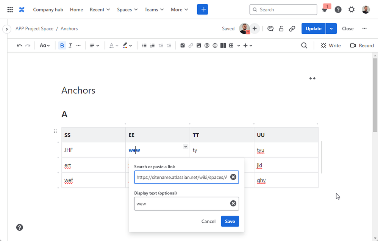
Task: Insert a bullet list
Action: point(144,46)
